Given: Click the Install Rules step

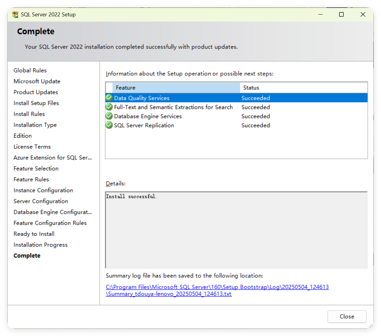Looking at the screenshot, I should click(x=29, y=114).
